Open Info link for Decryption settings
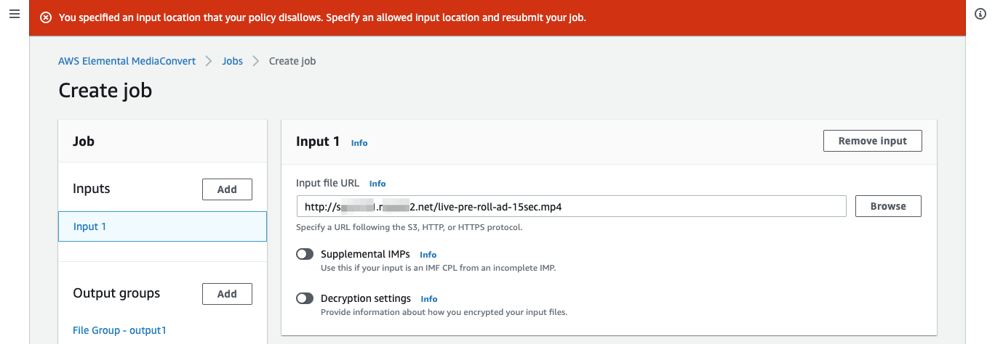Viewport: 995px width, 344px height. tap(429, 299)
